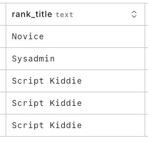Click the empty space in the rank_title header
This screenshot has height=143, width=148.
pos(102,14)
